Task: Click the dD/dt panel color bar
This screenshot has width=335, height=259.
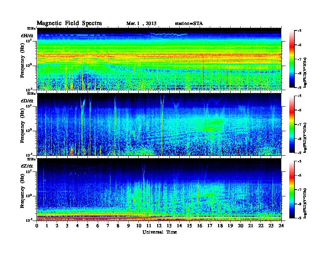Action: click(x=292, y=124)
